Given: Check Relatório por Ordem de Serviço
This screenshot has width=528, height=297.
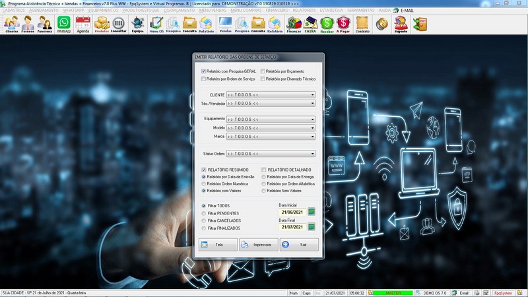Looking at the screenshot, I should [x=203, y=79].
